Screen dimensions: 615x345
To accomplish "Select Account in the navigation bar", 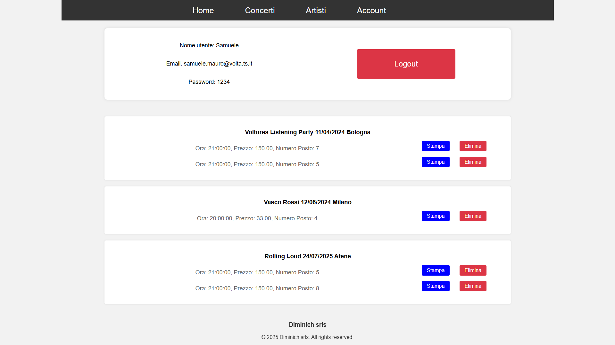I will click(371, 10).
